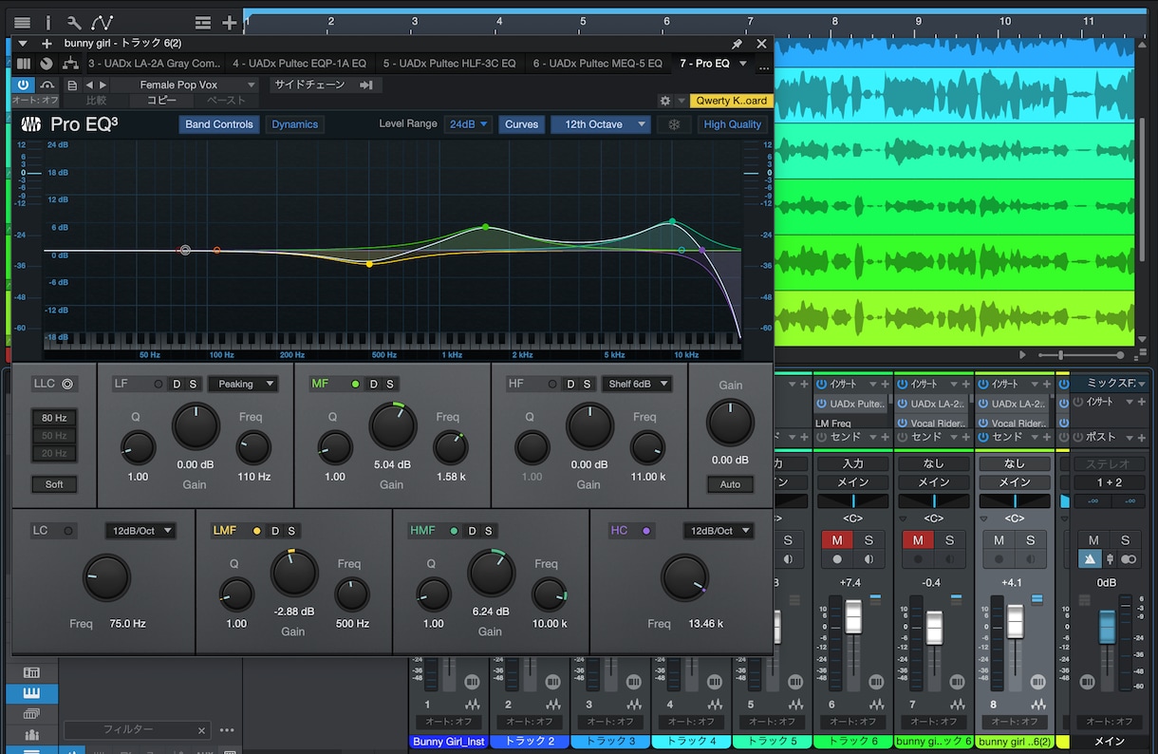Enable the LC band activate toggle
Screen dimensions: 1158x754
(x=69, y=531)
